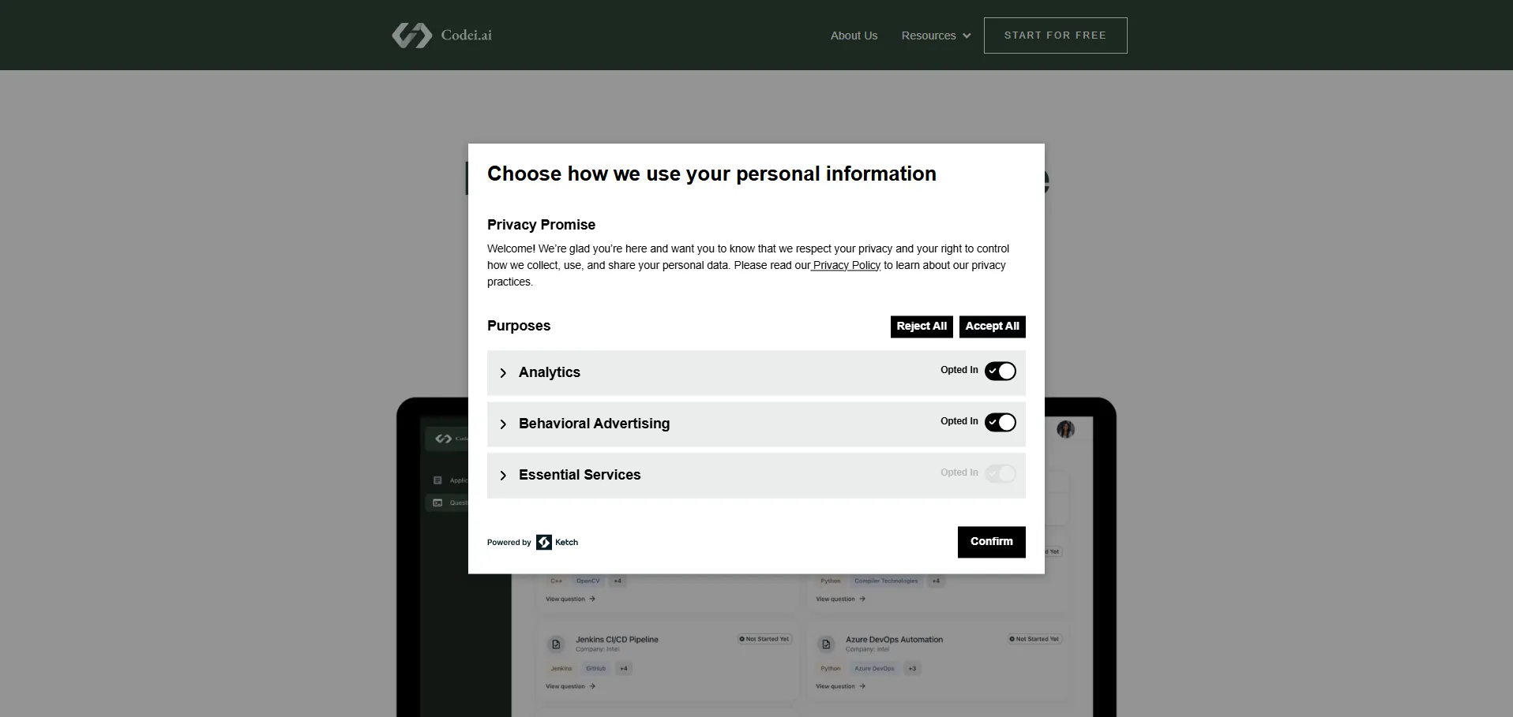Click the arrow beside Jenkins View question
This screenshot has width=1513, height=717.
[x=592, y=686]
